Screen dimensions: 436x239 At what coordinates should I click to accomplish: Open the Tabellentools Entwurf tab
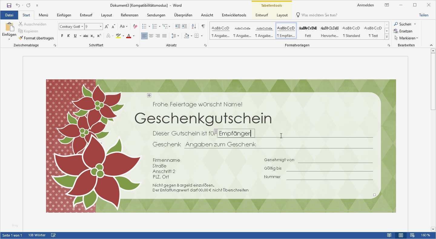tap(261, 15)
